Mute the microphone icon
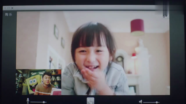Screen dimensions: 186x104 pos(28,101)
